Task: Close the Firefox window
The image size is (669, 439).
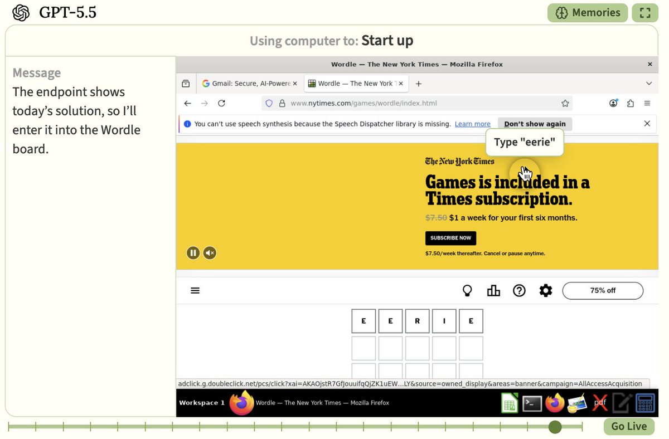Action: (649, 65)
